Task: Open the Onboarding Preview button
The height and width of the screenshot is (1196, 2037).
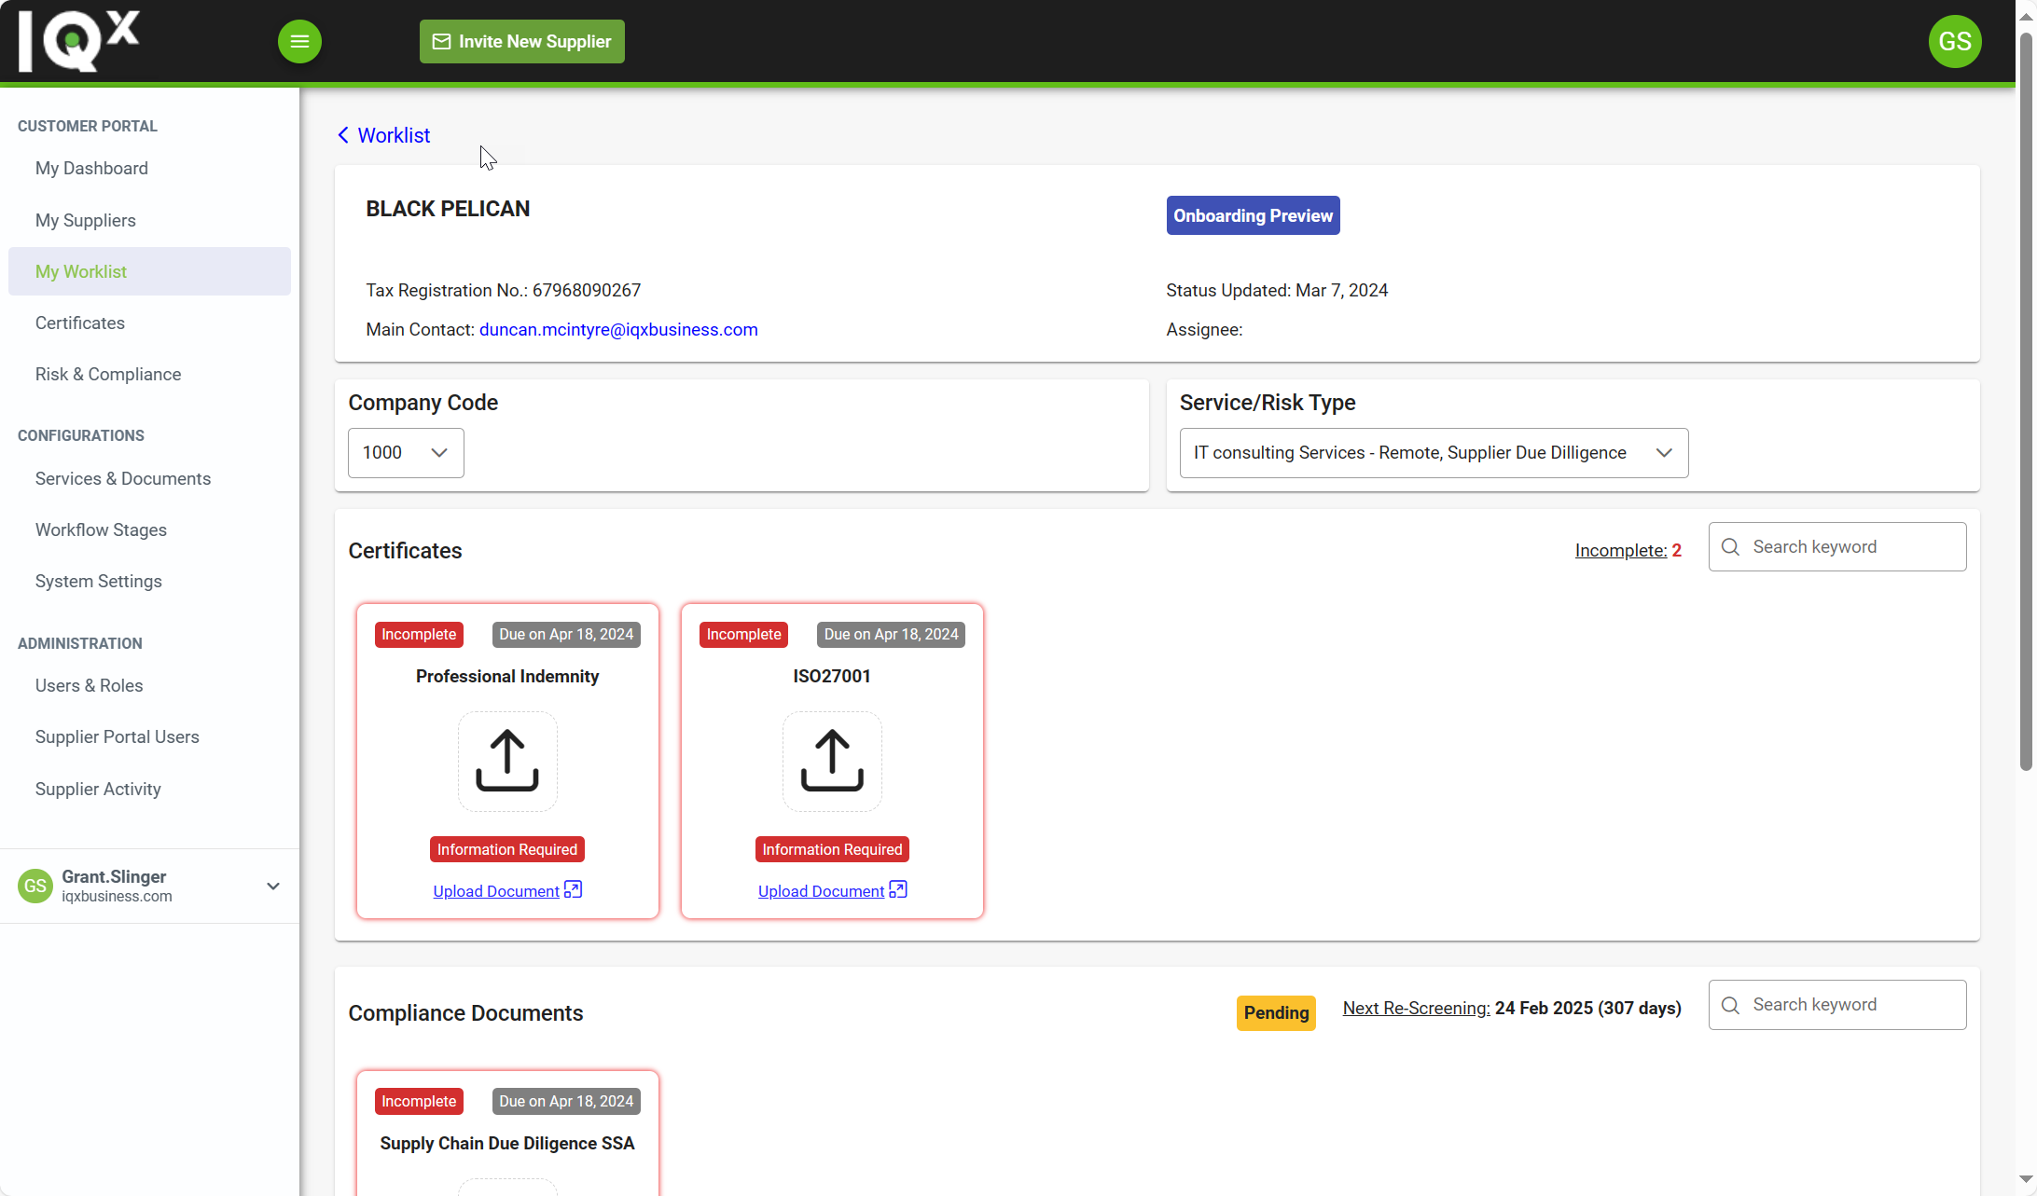Action: [x=1253, y=215]
